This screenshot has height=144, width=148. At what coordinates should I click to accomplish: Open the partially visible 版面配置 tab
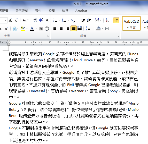4,11
